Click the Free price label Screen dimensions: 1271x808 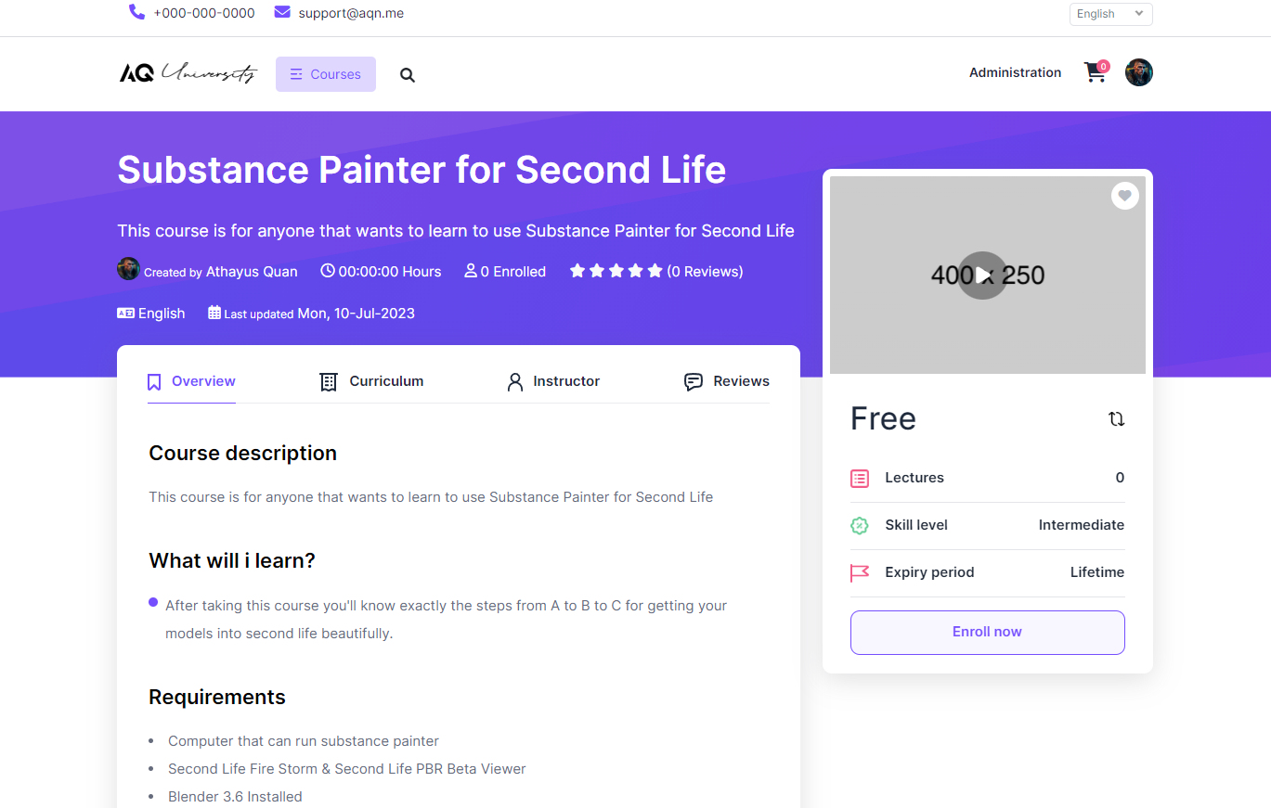(883, 419)
